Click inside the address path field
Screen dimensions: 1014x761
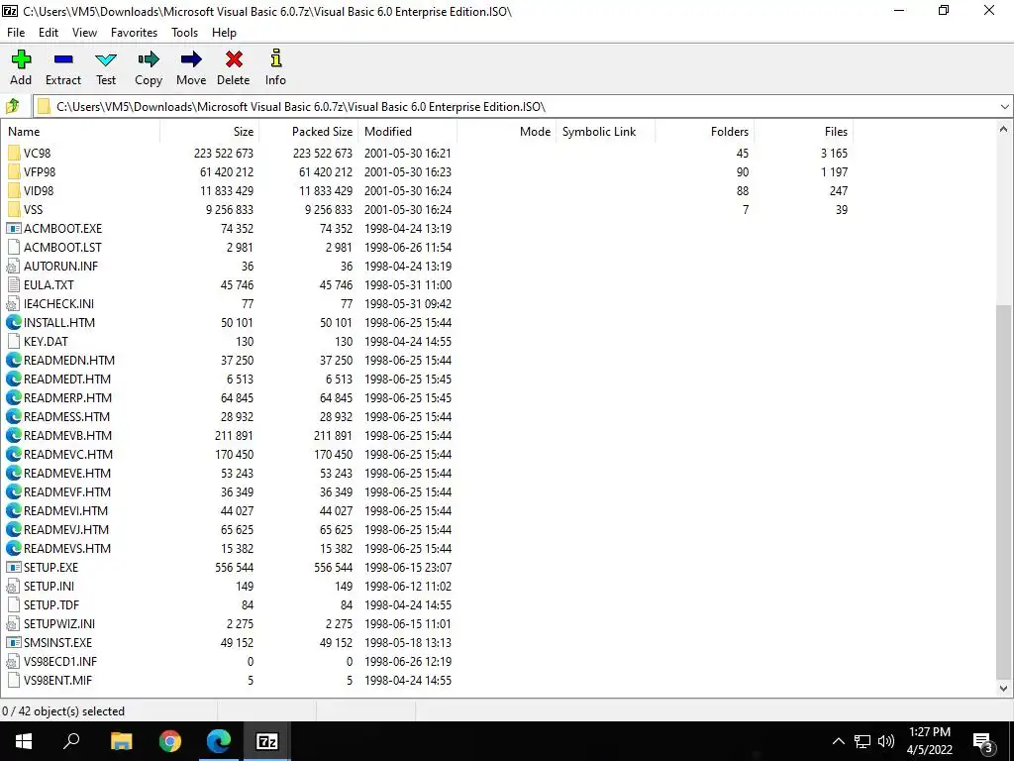pos(517,107)
